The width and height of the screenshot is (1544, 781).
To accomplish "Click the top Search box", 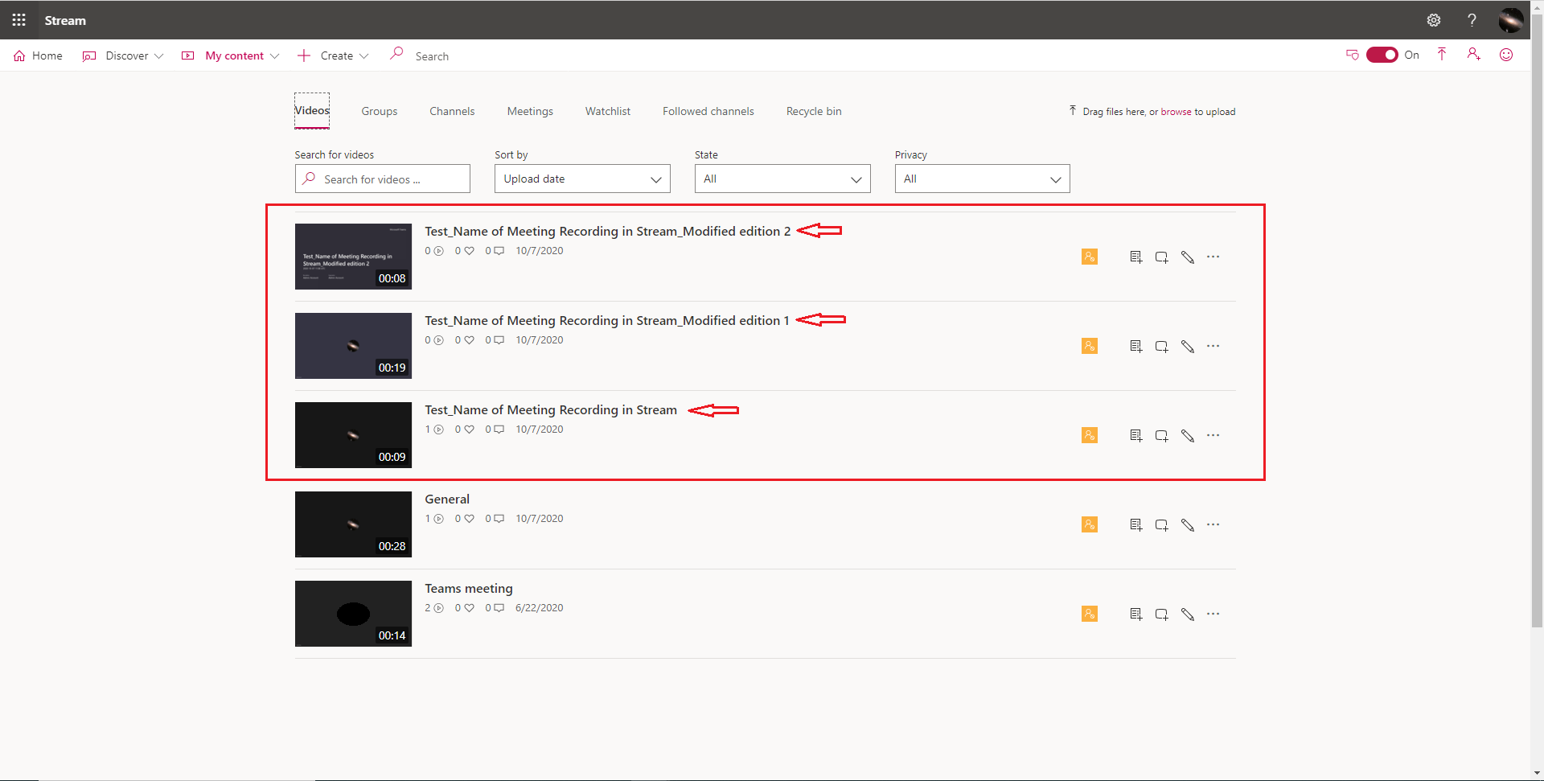I will pos(432,56).
